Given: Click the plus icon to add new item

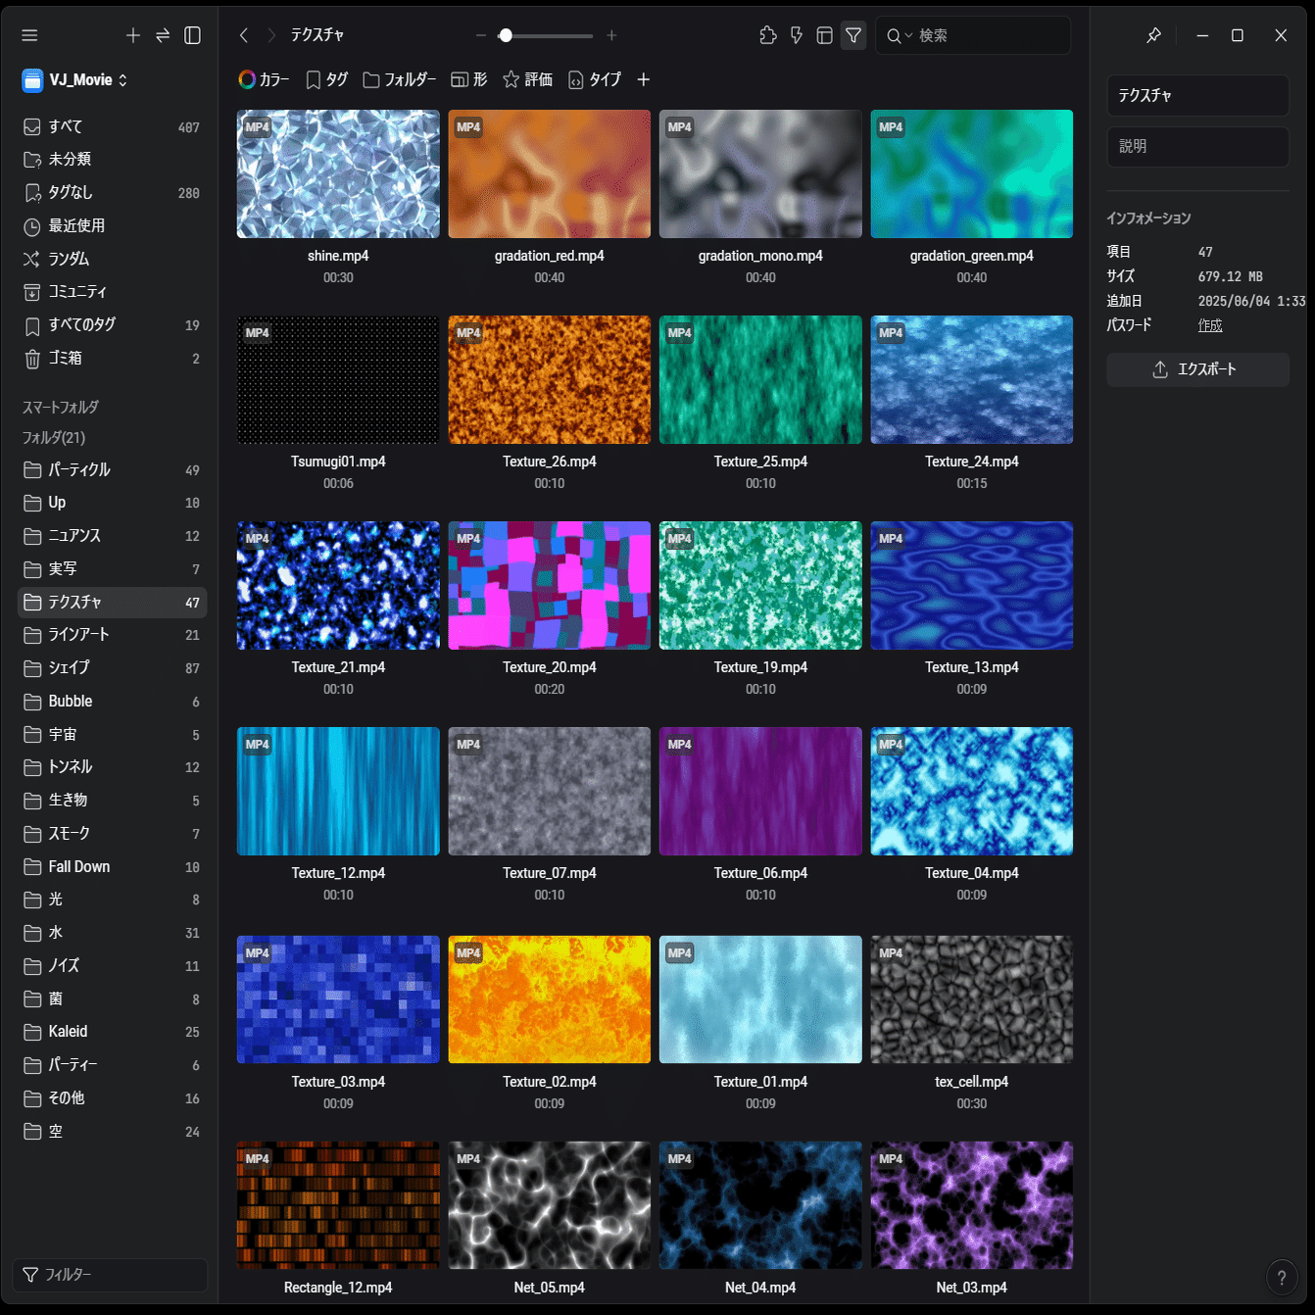Looking at the screenshot, I should [x=133, y=35].
